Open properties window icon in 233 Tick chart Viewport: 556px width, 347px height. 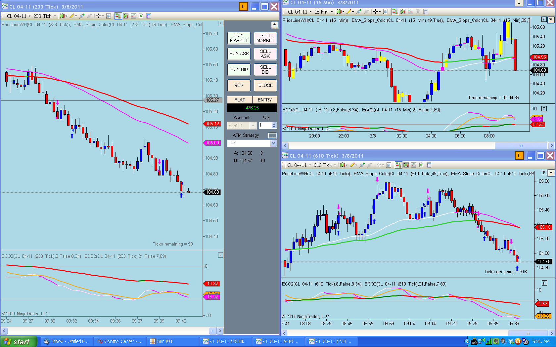tap(149, 16)
